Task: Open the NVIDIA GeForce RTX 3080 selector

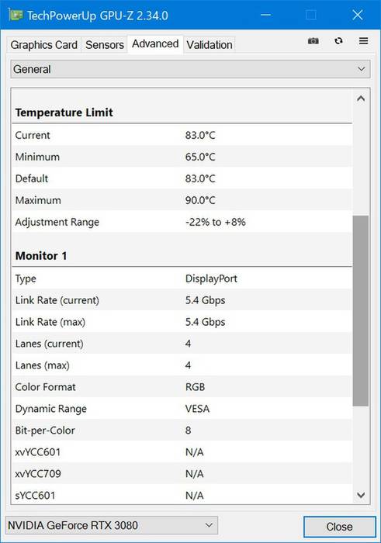Action: pos(112,526)
